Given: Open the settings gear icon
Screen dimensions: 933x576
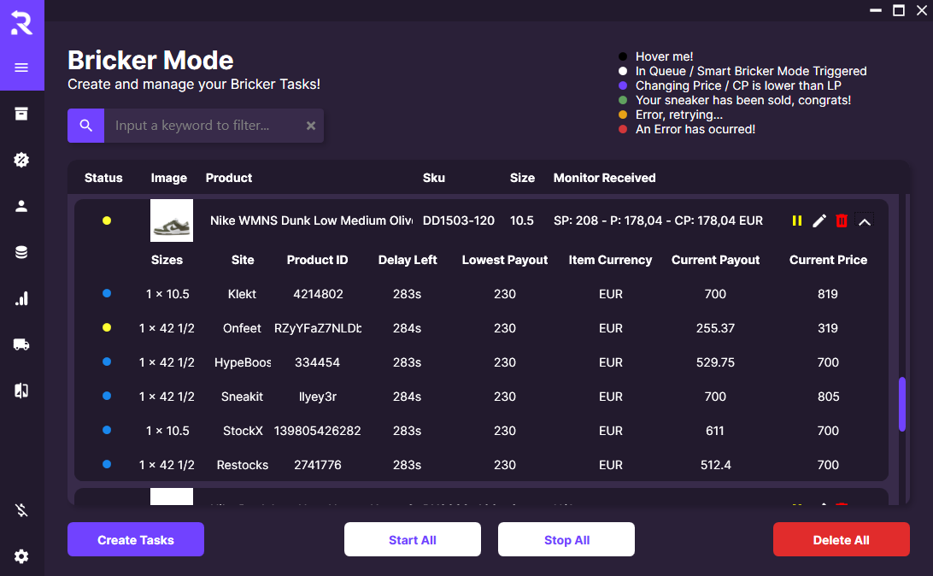Looking at the screenshot, I should point(21,556).
